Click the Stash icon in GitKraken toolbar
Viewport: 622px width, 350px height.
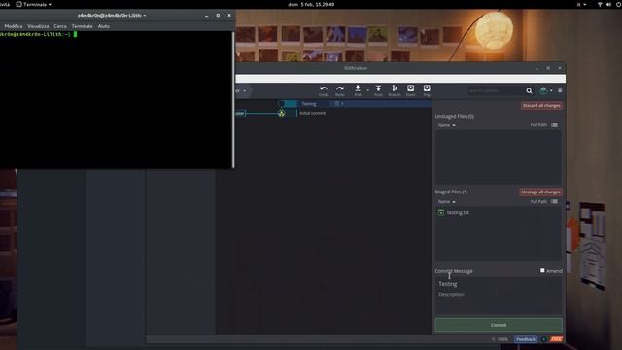click(x=410, y=88)
